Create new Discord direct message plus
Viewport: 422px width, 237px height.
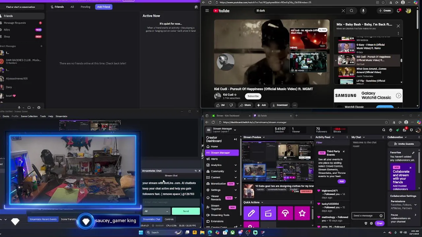pyautogui.click(x=41, y=46)
